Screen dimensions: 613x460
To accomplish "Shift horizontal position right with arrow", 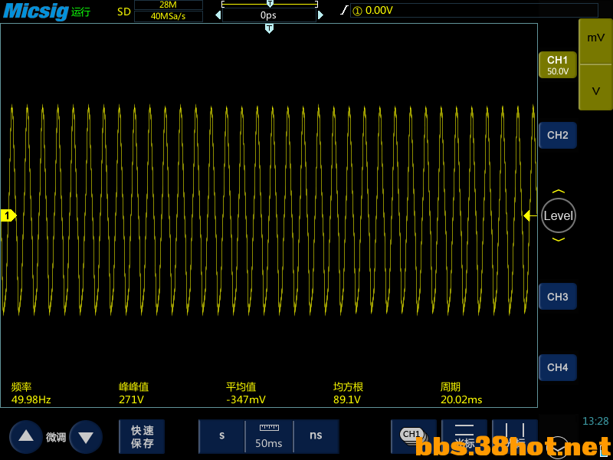I will (320, 15).
